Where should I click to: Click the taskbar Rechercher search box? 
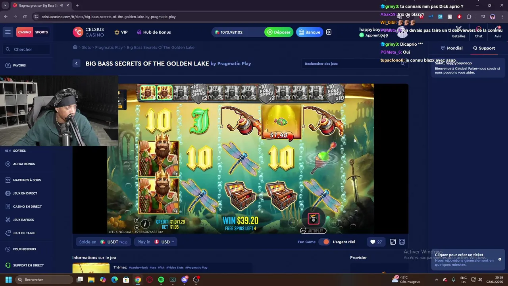click(x=44, y=280)
